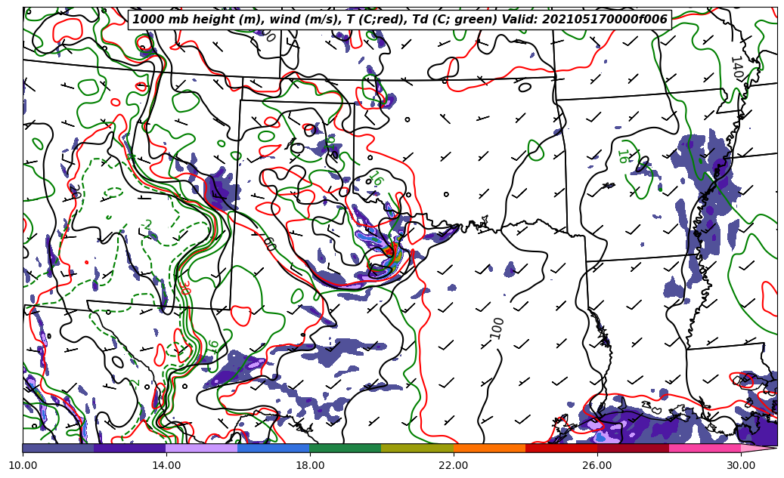Select the orange 22–24 colorbar segment
784x478 pixels.
[489, 448]
